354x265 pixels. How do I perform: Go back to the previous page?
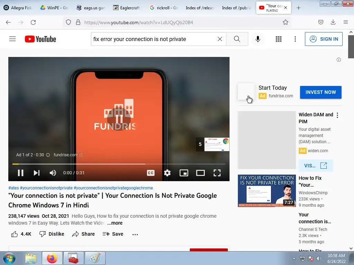8,22
